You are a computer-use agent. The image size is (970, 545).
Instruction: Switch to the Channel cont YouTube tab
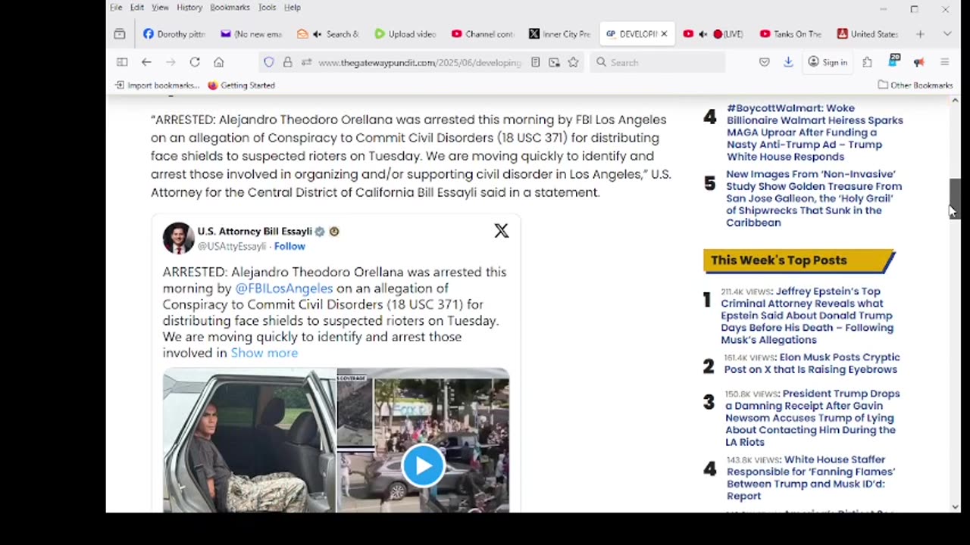point(483,34)
